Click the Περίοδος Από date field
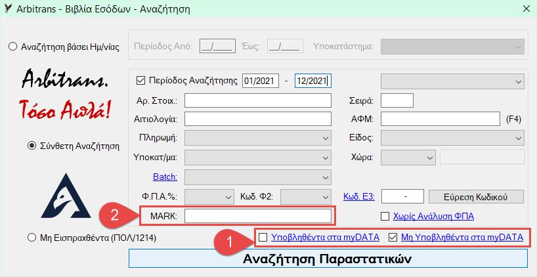 click(217, 46)
